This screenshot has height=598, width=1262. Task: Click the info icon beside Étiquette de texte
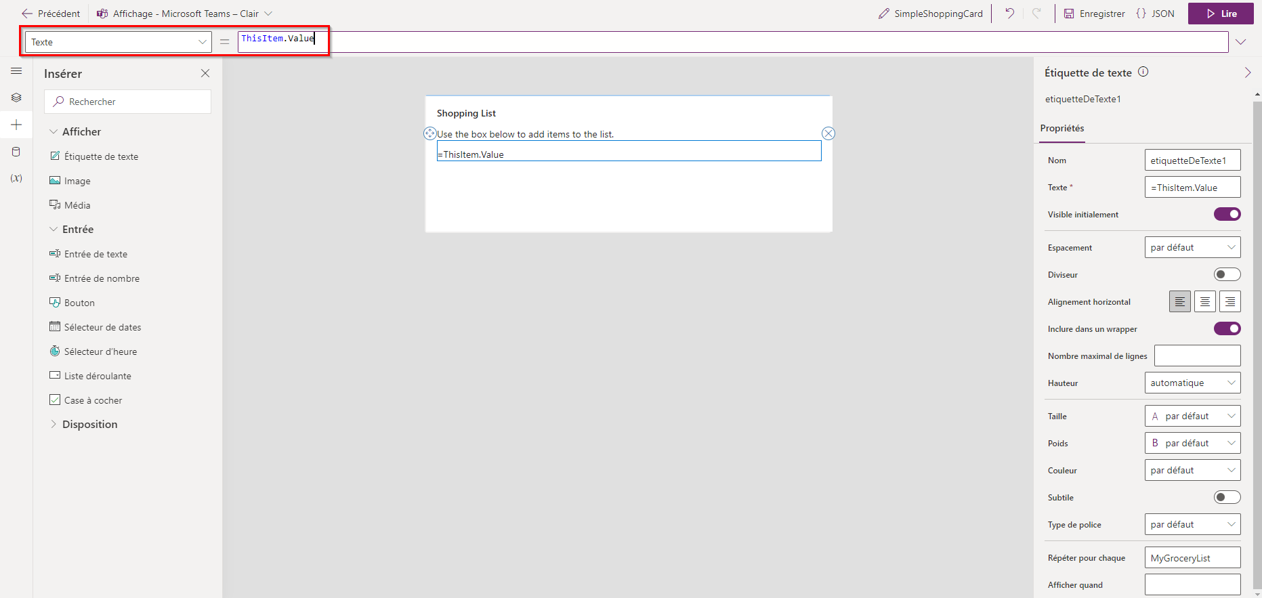[1143, 72]
